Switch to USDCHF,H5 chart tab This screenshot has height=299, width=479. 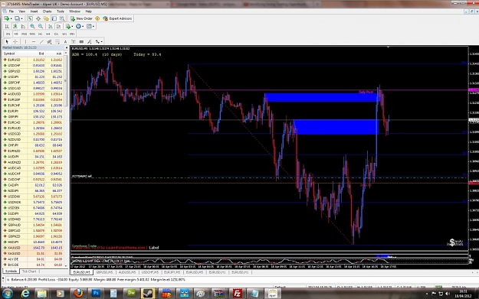(150, 272)
